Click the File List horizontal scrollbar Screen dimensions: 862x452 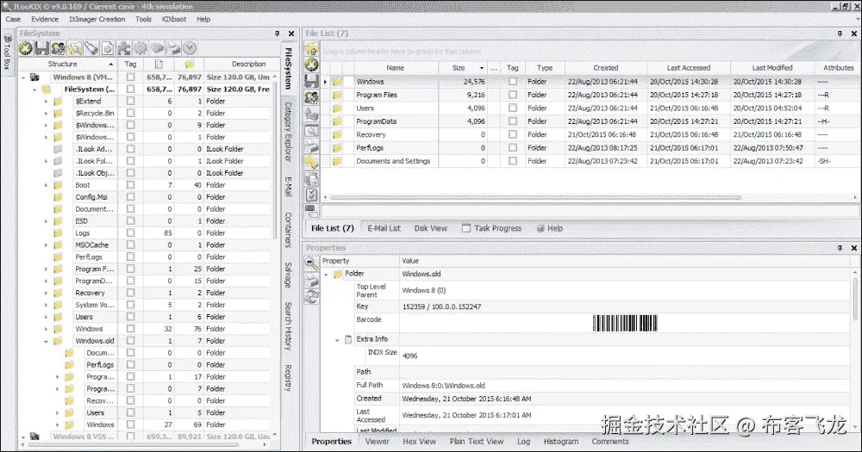coord(536,197)
